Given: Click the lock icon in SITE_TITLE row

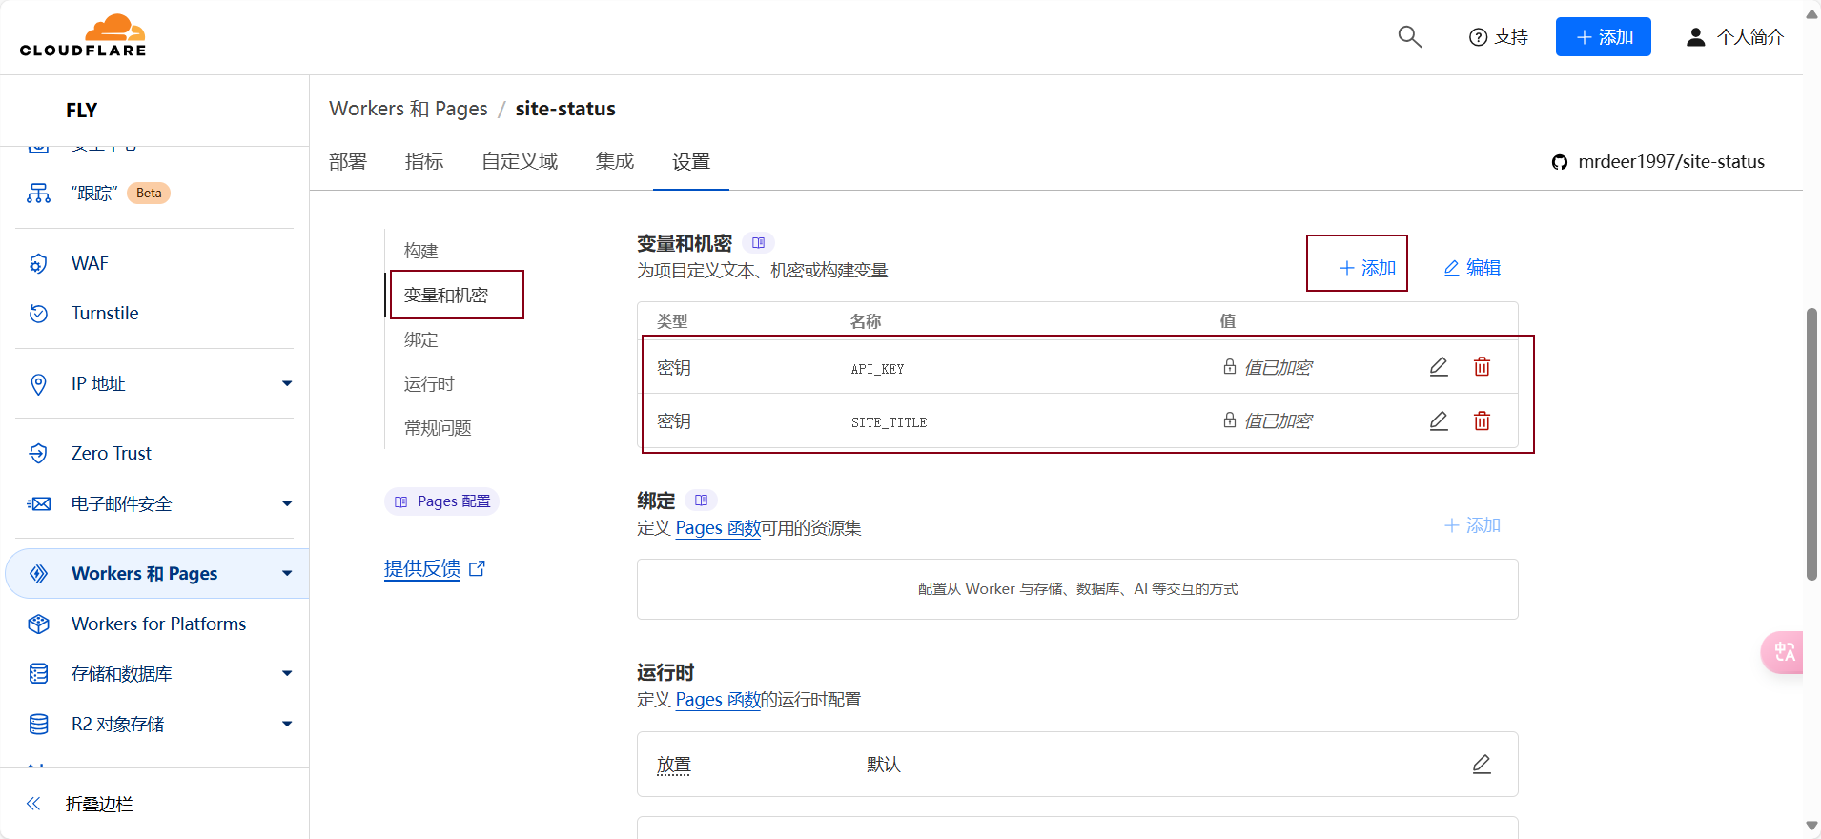Looking at the screenshot, I should tap(1230, 420).
